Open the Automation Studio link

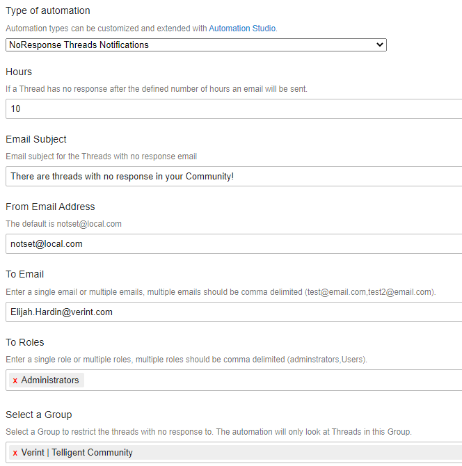coord(242,29)
